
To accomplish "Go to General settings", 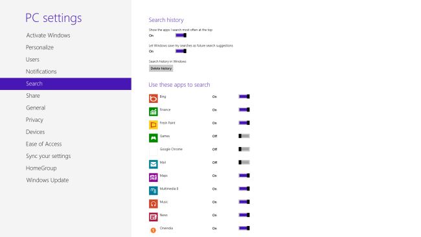I will [36, 107].
